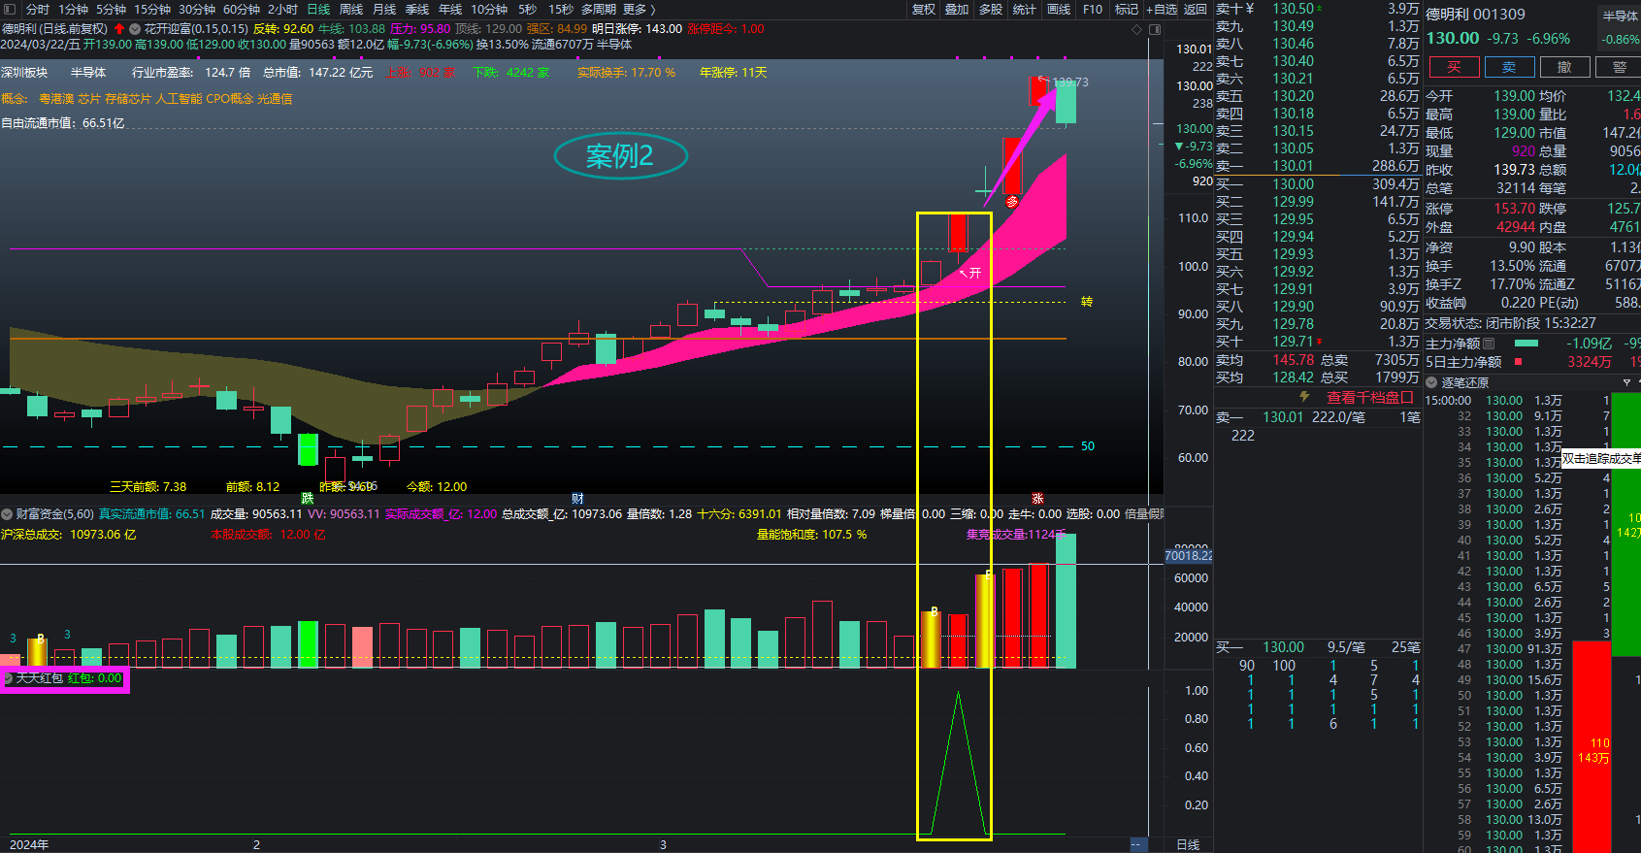Image resolution: width=1641 pixels, height=853 pixels.
Task: Select the 日线 daily tab
Action: [318, 9]
